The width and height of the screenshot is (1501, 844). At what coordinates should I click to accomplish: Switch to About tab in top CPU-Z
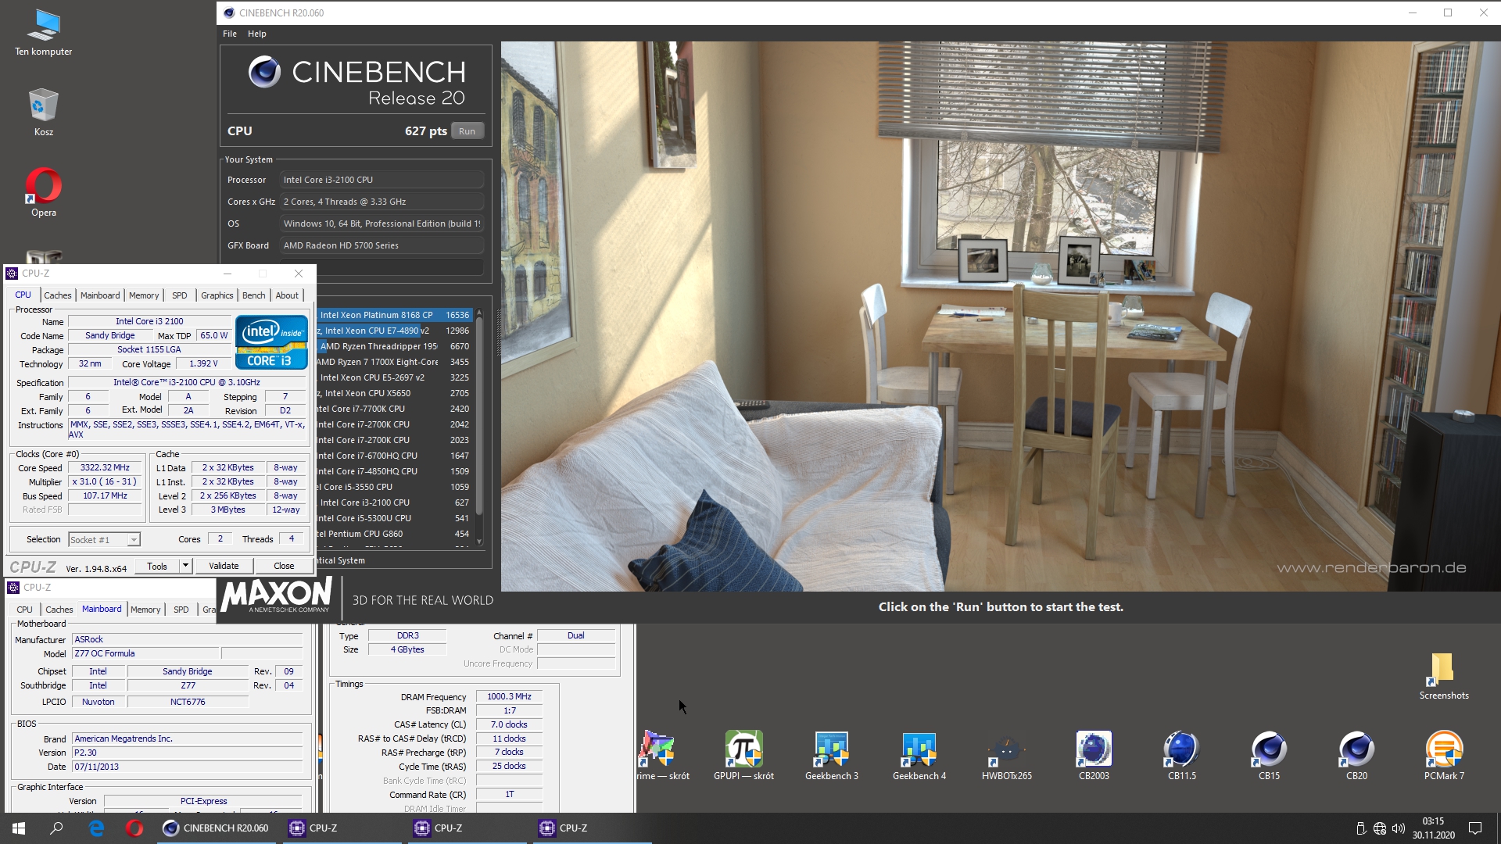[x=287, y=295]
